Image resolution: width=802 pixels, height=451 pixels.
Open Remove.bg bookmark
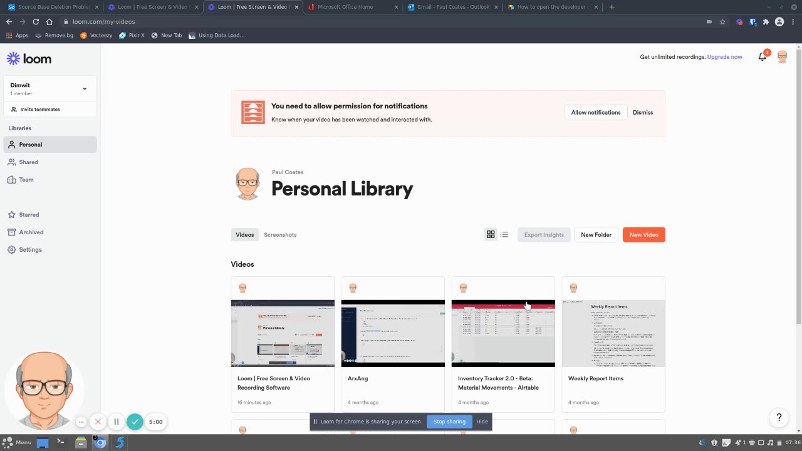point(55,35)
